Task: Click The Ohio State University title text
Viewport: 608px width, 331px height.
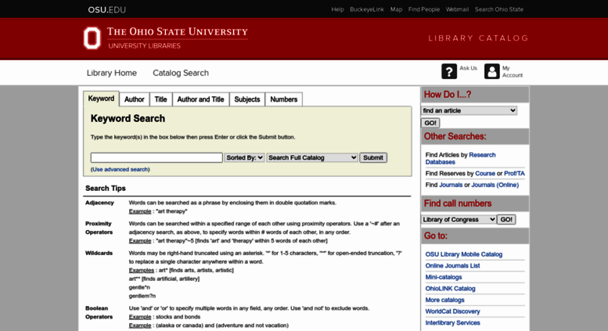Action: click(177, 32)
